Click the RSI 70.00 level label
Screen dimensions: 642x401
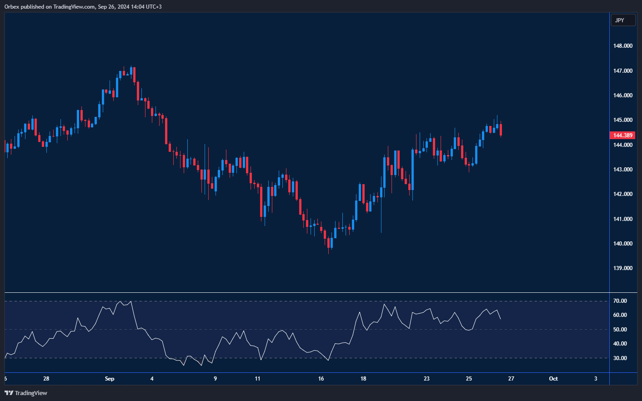(620, 301)
